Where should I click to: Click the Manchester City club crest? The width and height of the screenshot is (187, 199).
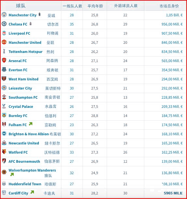4,15
